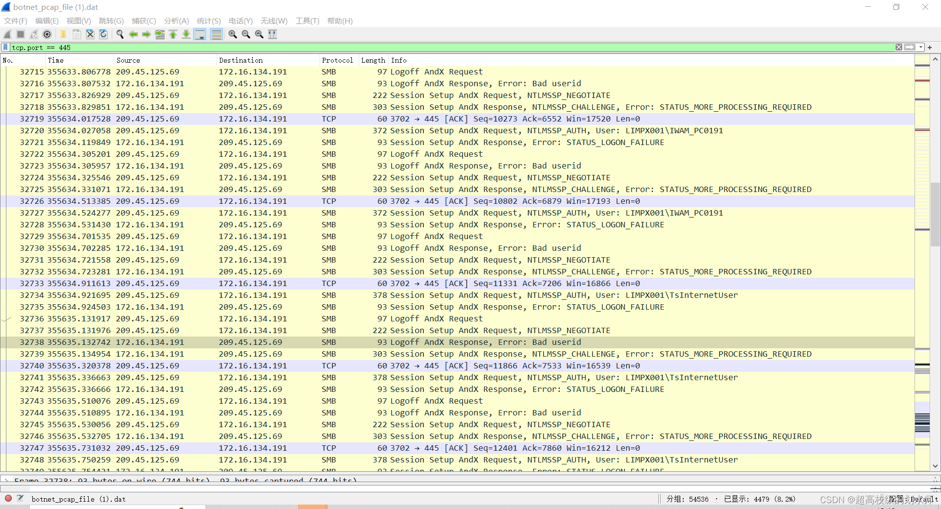Reset packet text to normal size
The height and width of the screenshot is (509, 941).
(x=259, y=34)
